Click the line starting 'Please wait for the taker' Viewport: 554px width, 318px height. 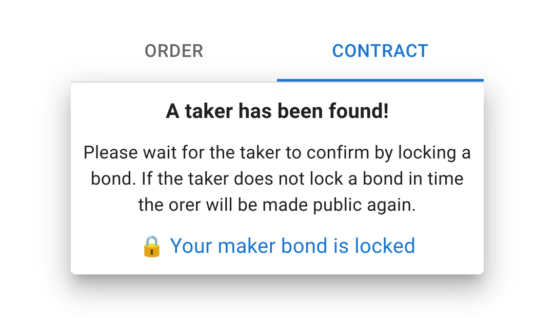coord(277,152)
